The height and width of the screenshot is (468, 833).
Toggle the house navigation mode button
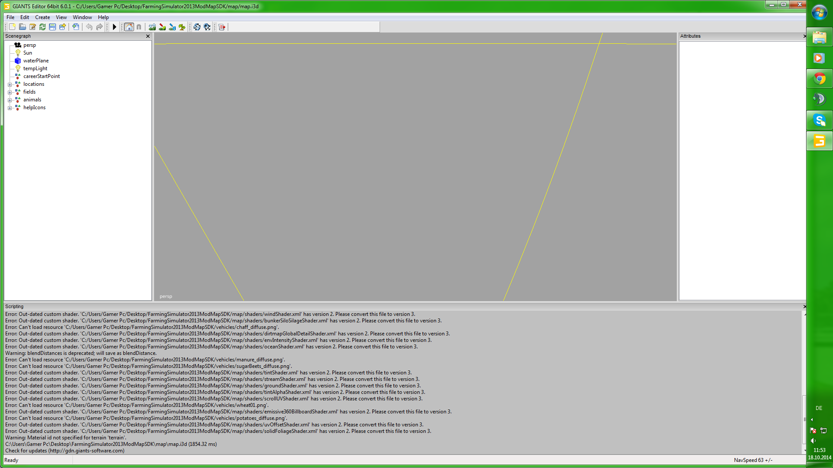pos(129,27)
